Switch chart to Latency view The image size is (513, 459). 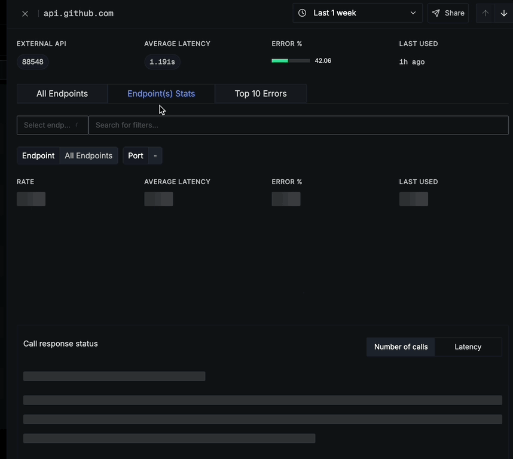[x=468, y=347]
